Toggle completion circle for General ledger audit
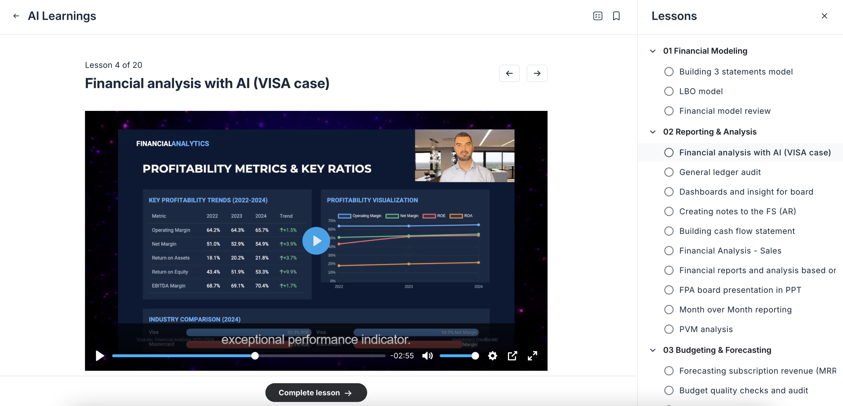843x406 pixels. click(669, 172)
